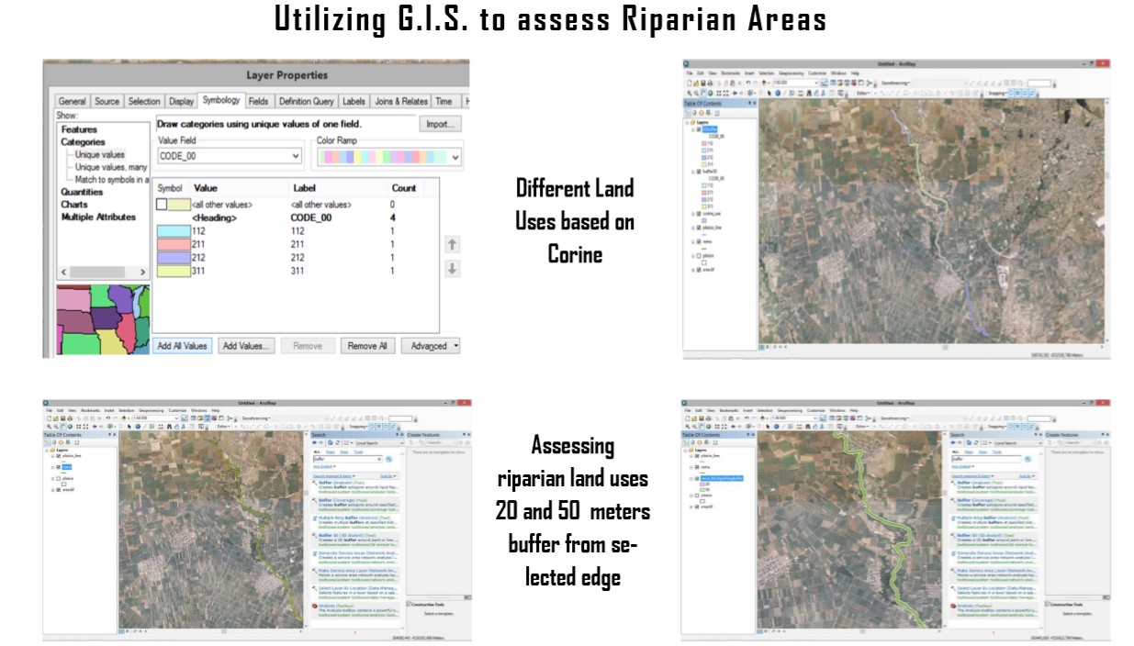Select Pan tool in the 20buffer ArcMap window
The width and height of the screenshot is (1134, 646).
tap(704, 93)
